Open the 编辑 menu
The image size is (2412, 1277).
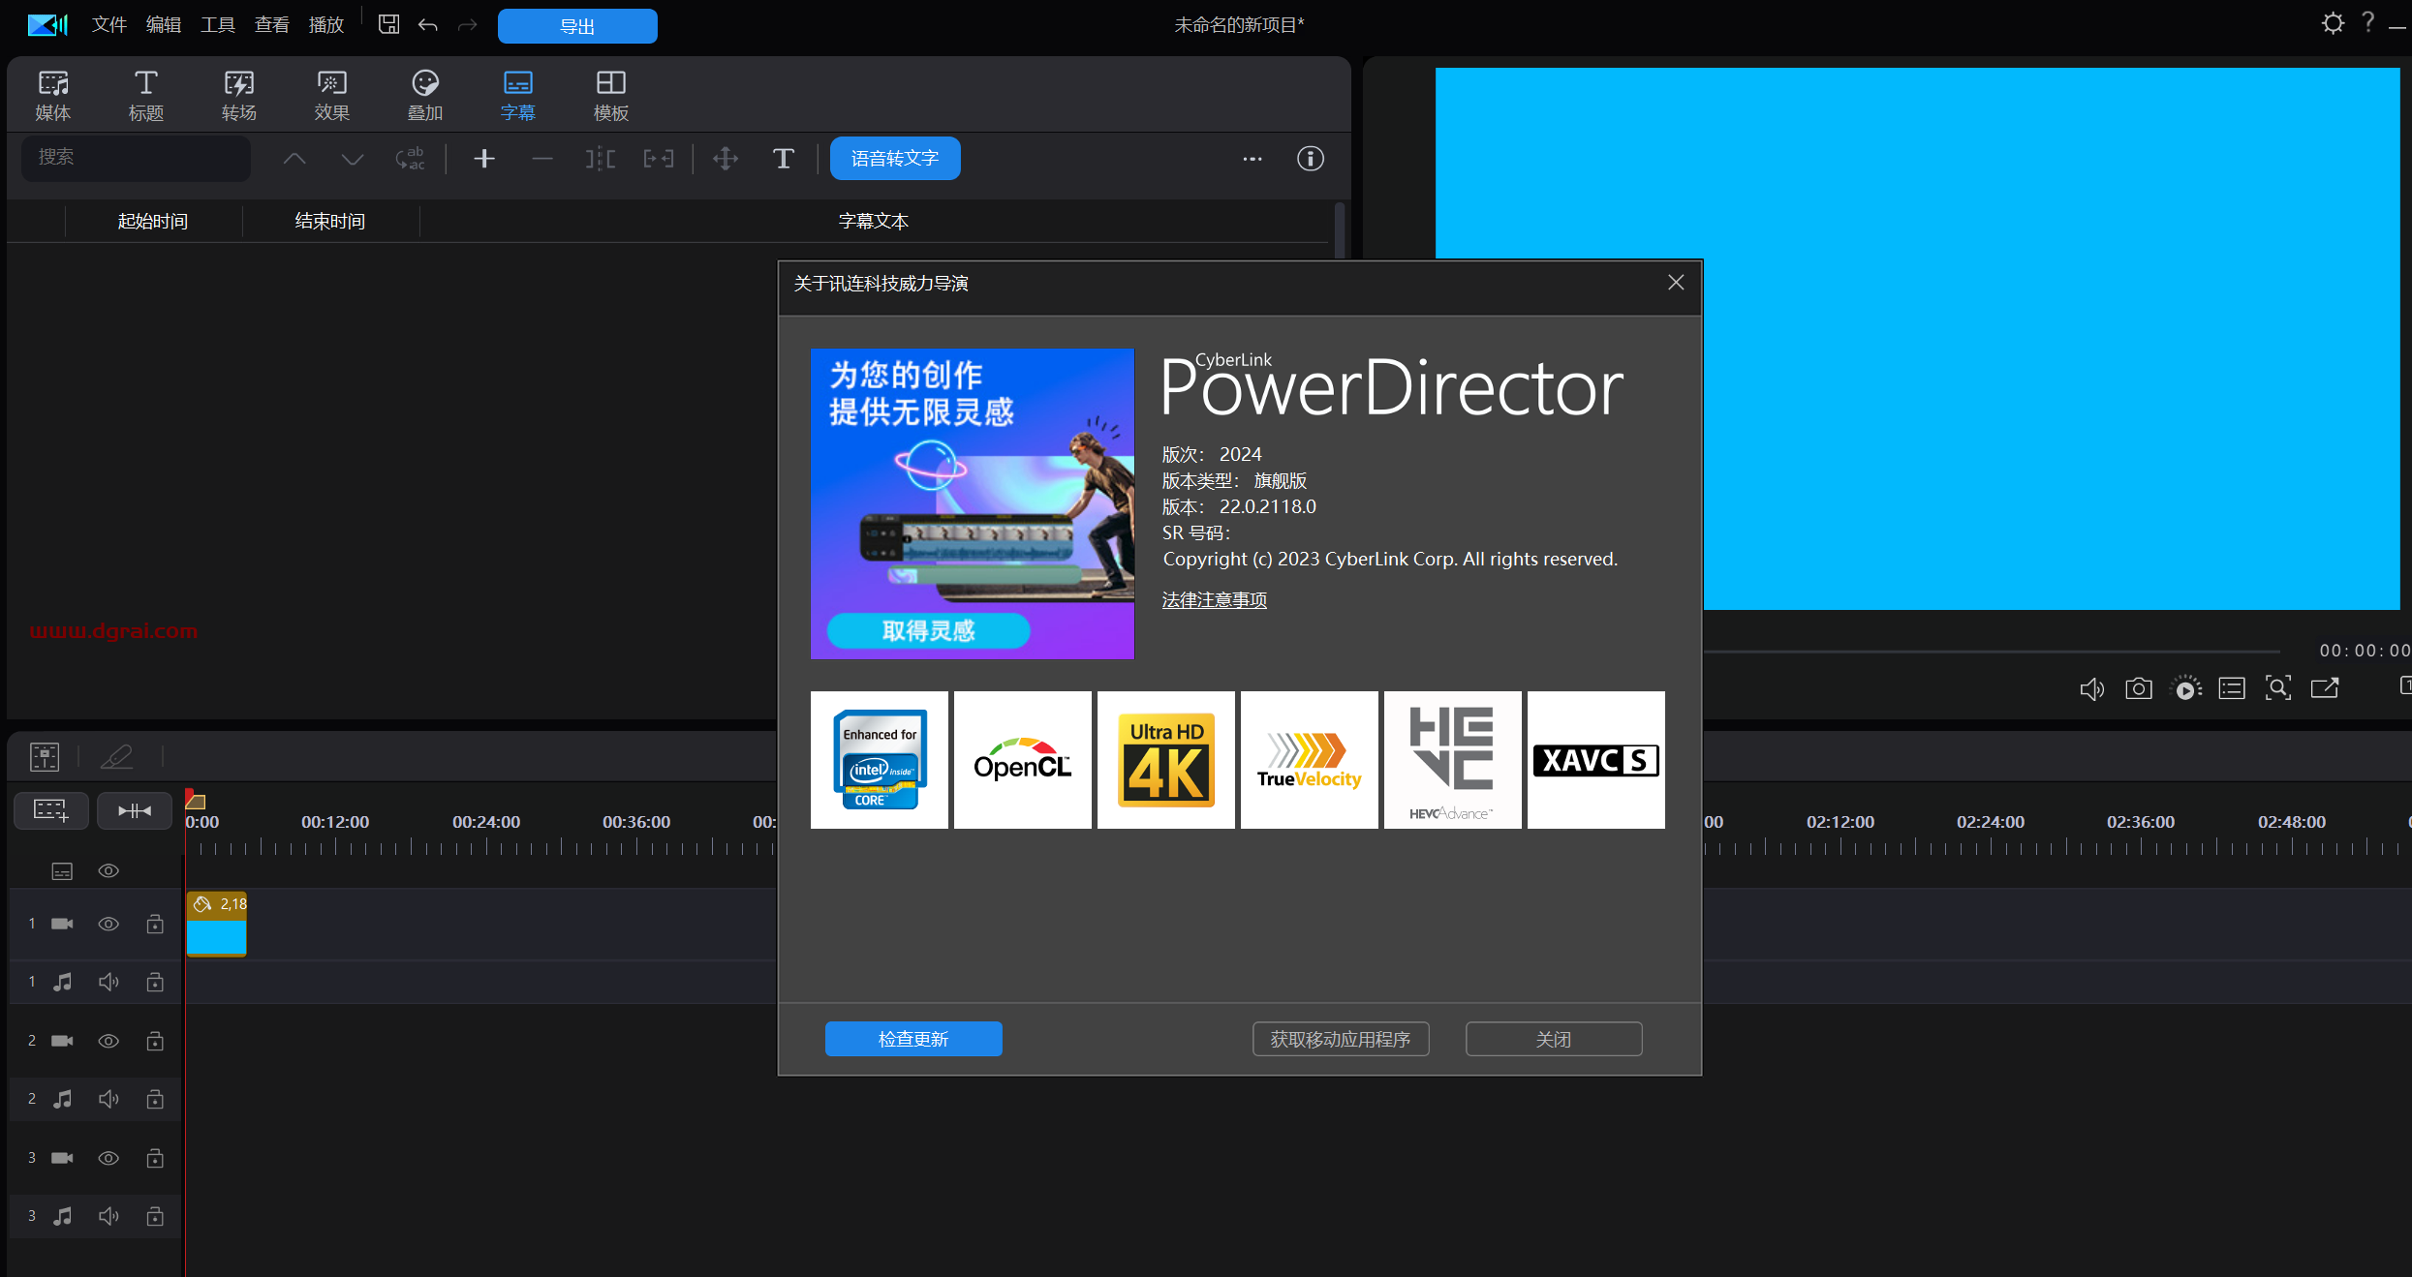click(164, 24)
